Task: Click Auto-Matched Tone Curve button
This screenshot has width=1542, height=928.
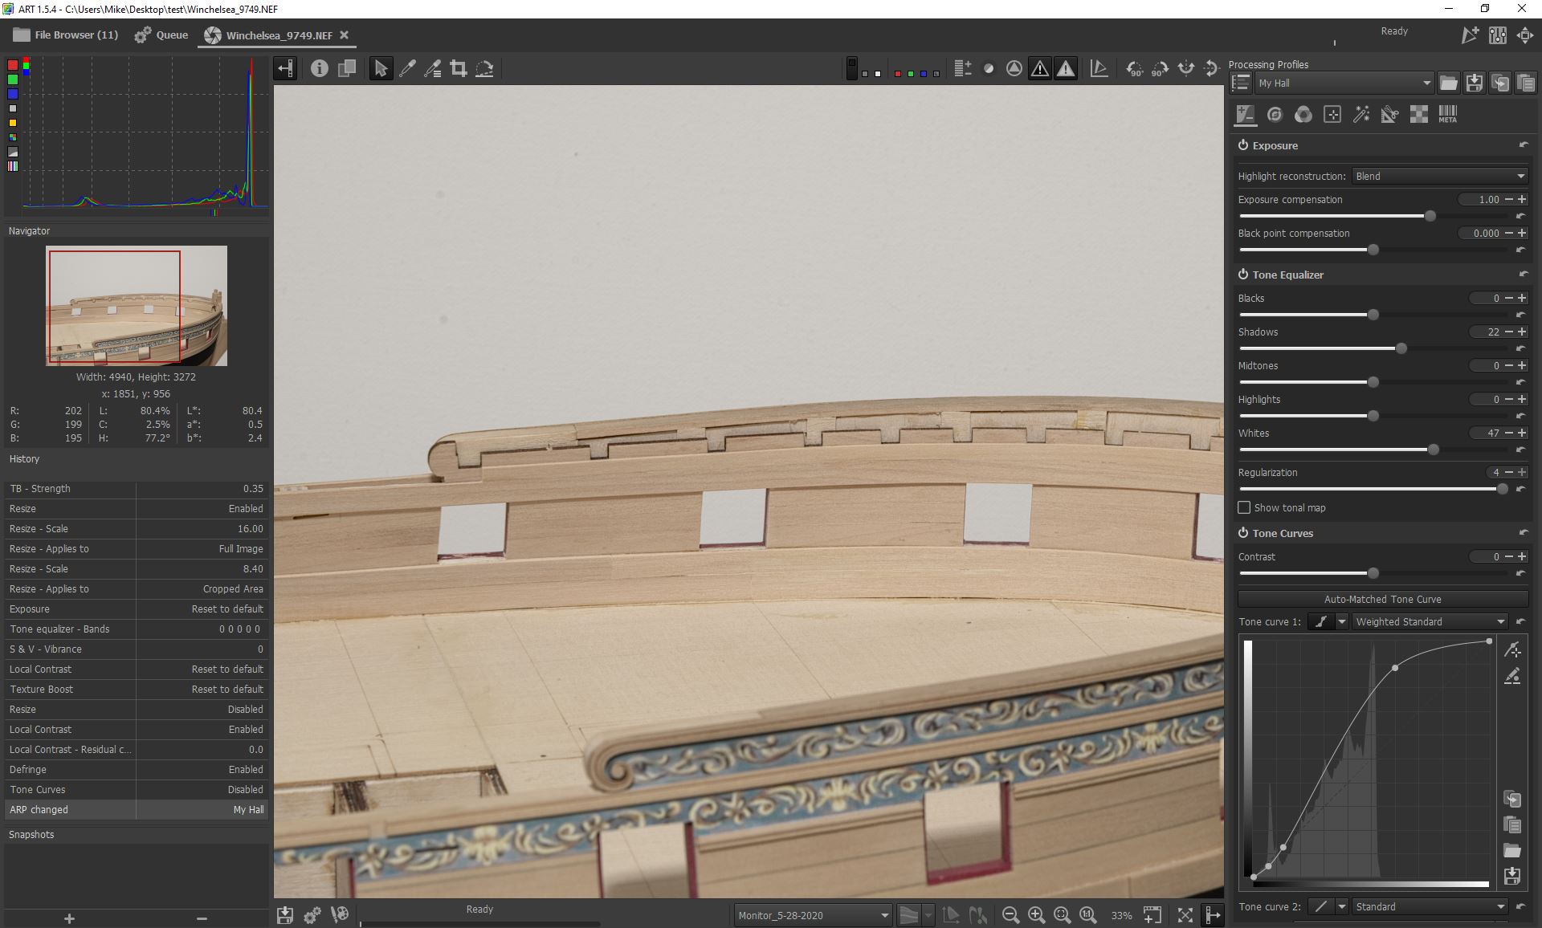Action: [1382, 599]
